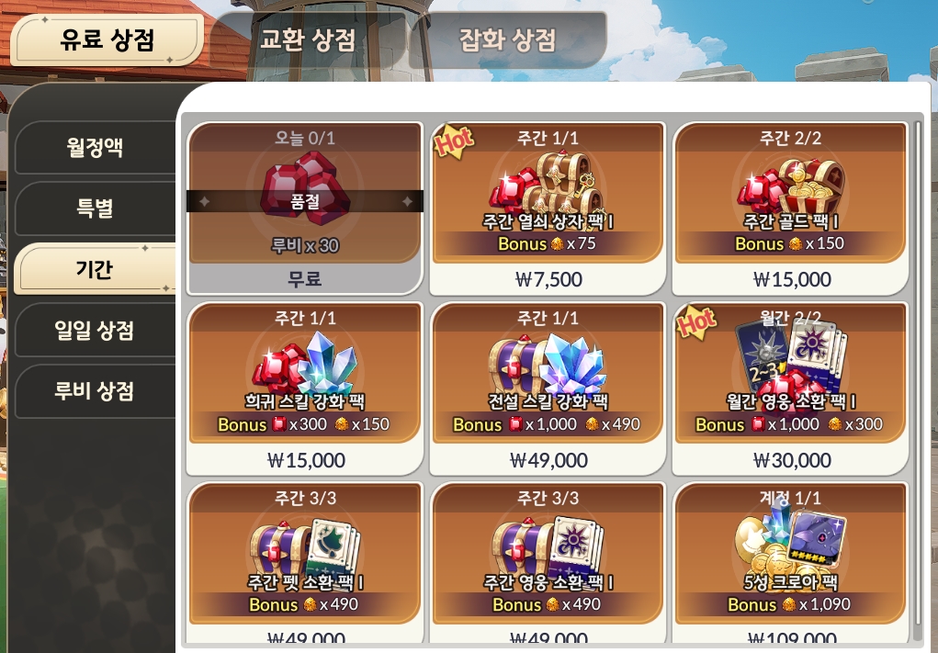Open the 루비 상점 category
The height and width of the screenshot is (653, 938).
coord(95,391)
